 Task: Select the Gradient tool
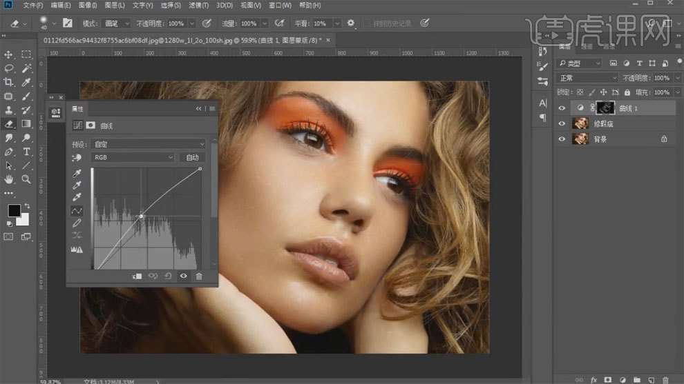click(26, 124)
